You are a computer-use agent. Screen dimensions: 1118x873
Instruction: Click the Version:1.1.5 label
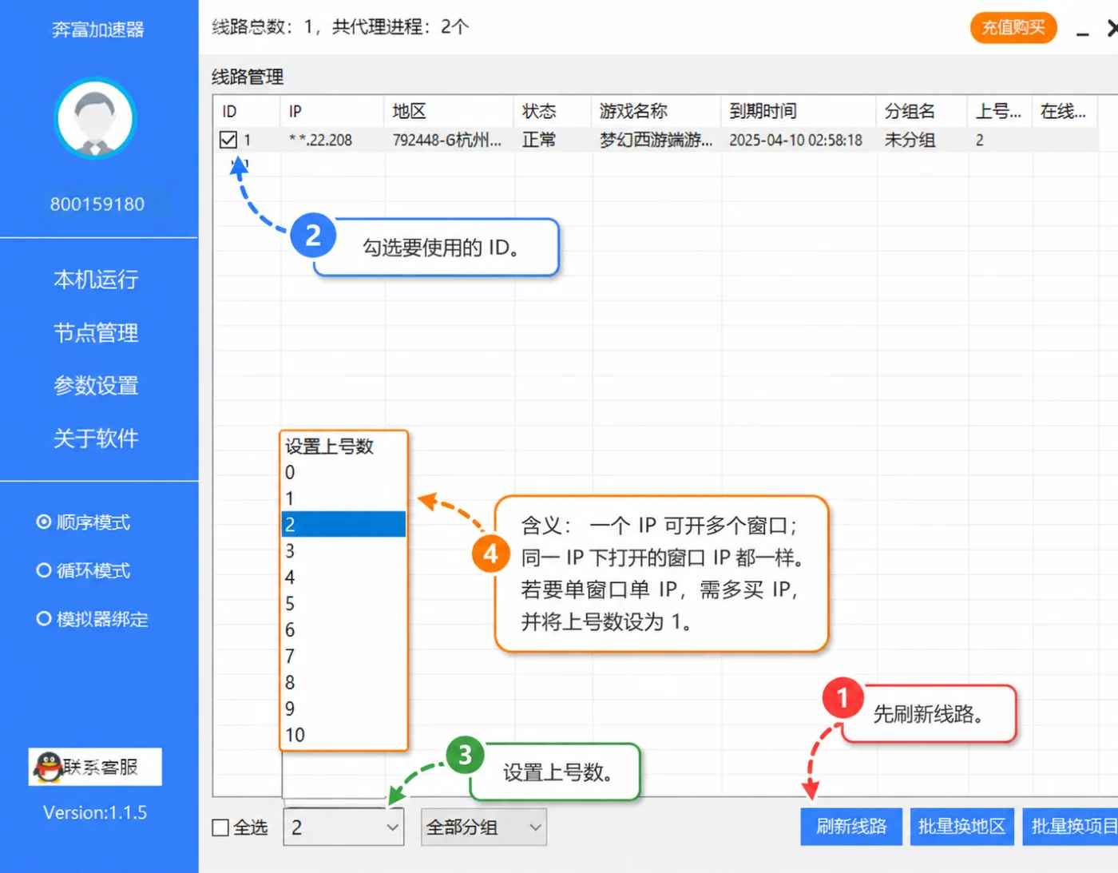(95, 813)
